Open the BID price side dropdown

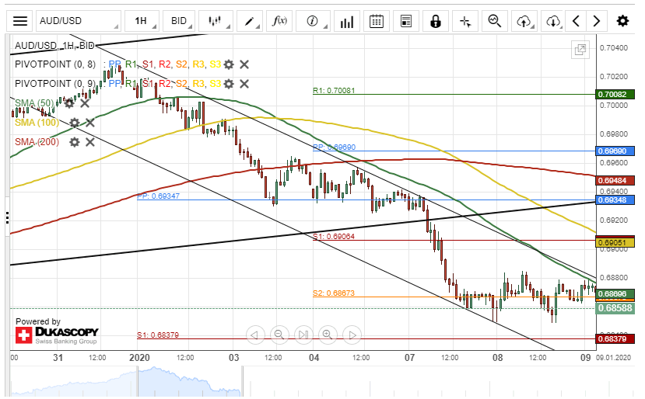(x=178, y=21)
